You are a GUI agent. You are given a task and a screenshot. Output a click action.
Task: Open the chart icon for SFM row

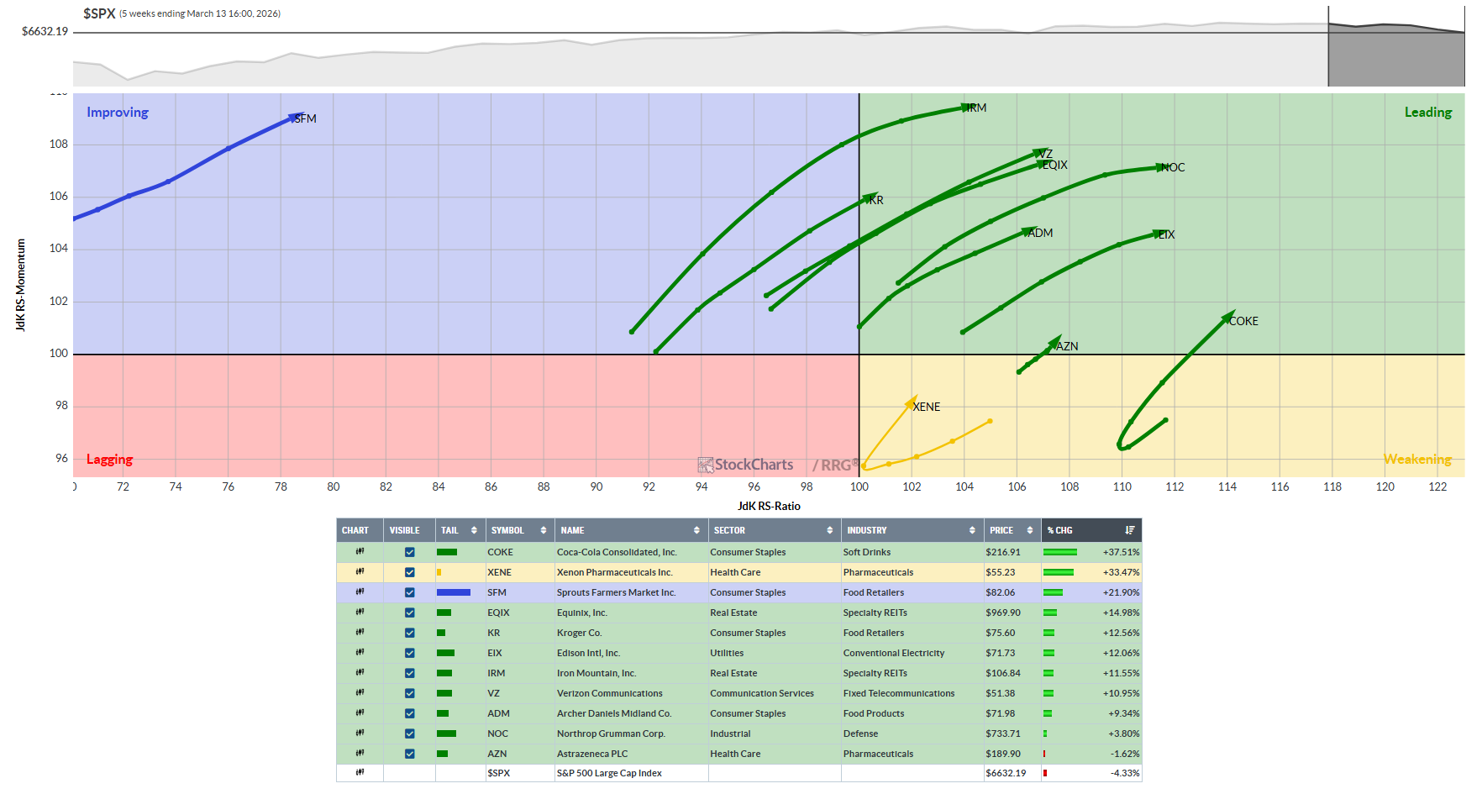(360, 592)
